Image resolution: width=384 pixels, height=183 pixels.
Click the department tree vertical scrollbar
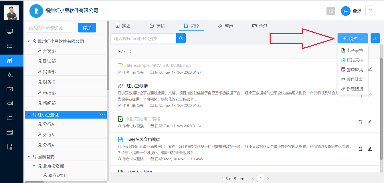click(x=108, y=56)
